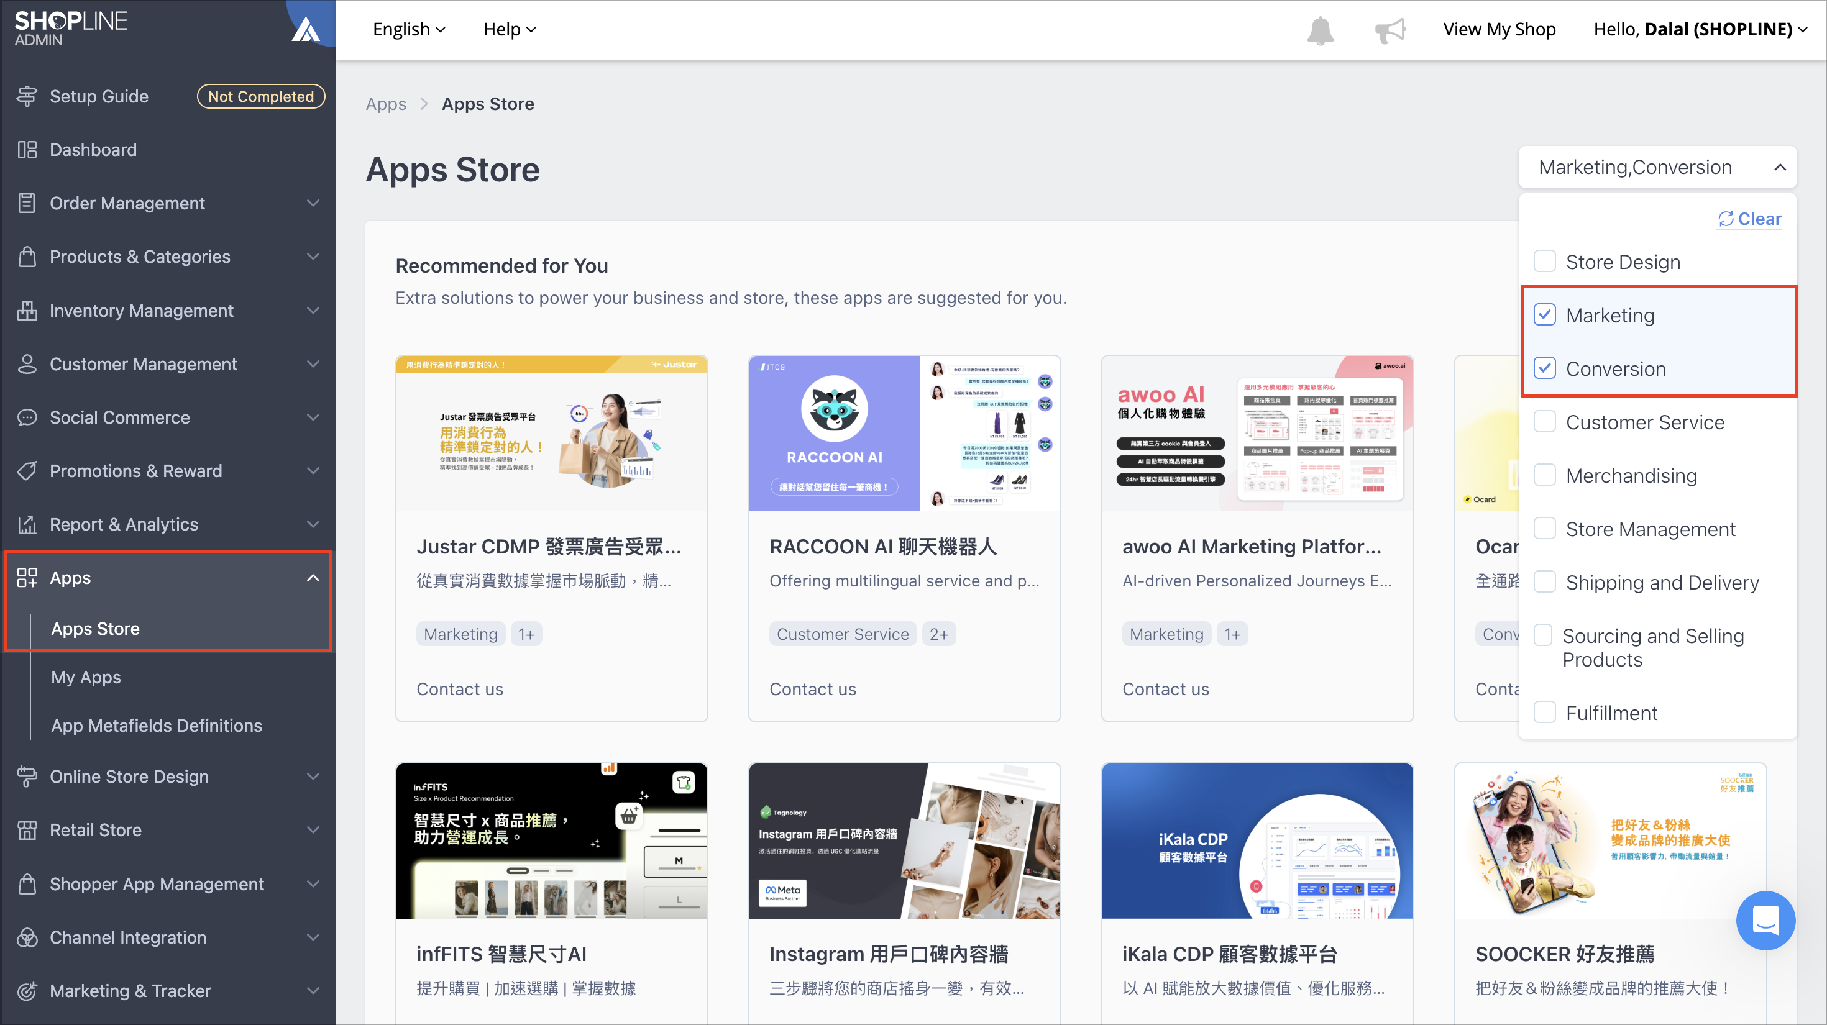Open the iKala CDP app thumbnail
The height and width of the screenshot is (1025, 1827).
1257,840
